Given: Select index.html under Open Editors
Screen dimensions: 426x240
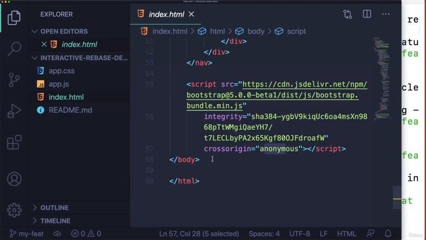Looking at the screenshot, I should point(79,45).
